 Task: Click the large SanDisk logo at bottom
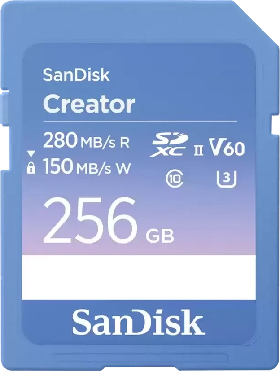pyautogui.click(x=139, y=322)
